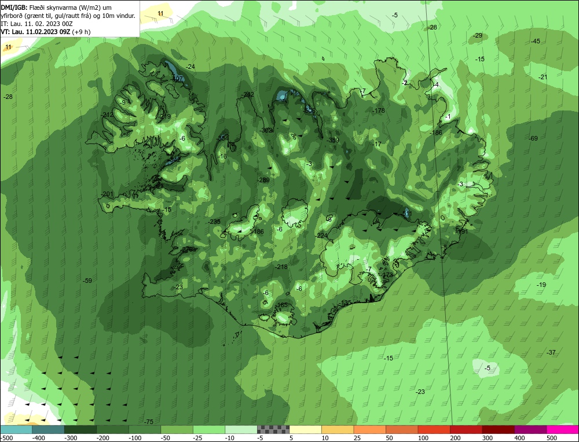Viewport: 579px width, 442px height.
Task: Select the -29 map value
Action: [478, 36]
